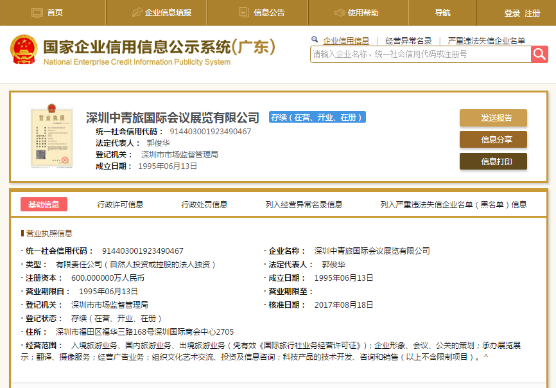556x388 pixels.
Task: Click the pencil icon beside 企业信息填报
Action: point(137,12)
